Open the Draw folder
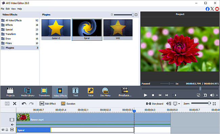 (20, 39)
